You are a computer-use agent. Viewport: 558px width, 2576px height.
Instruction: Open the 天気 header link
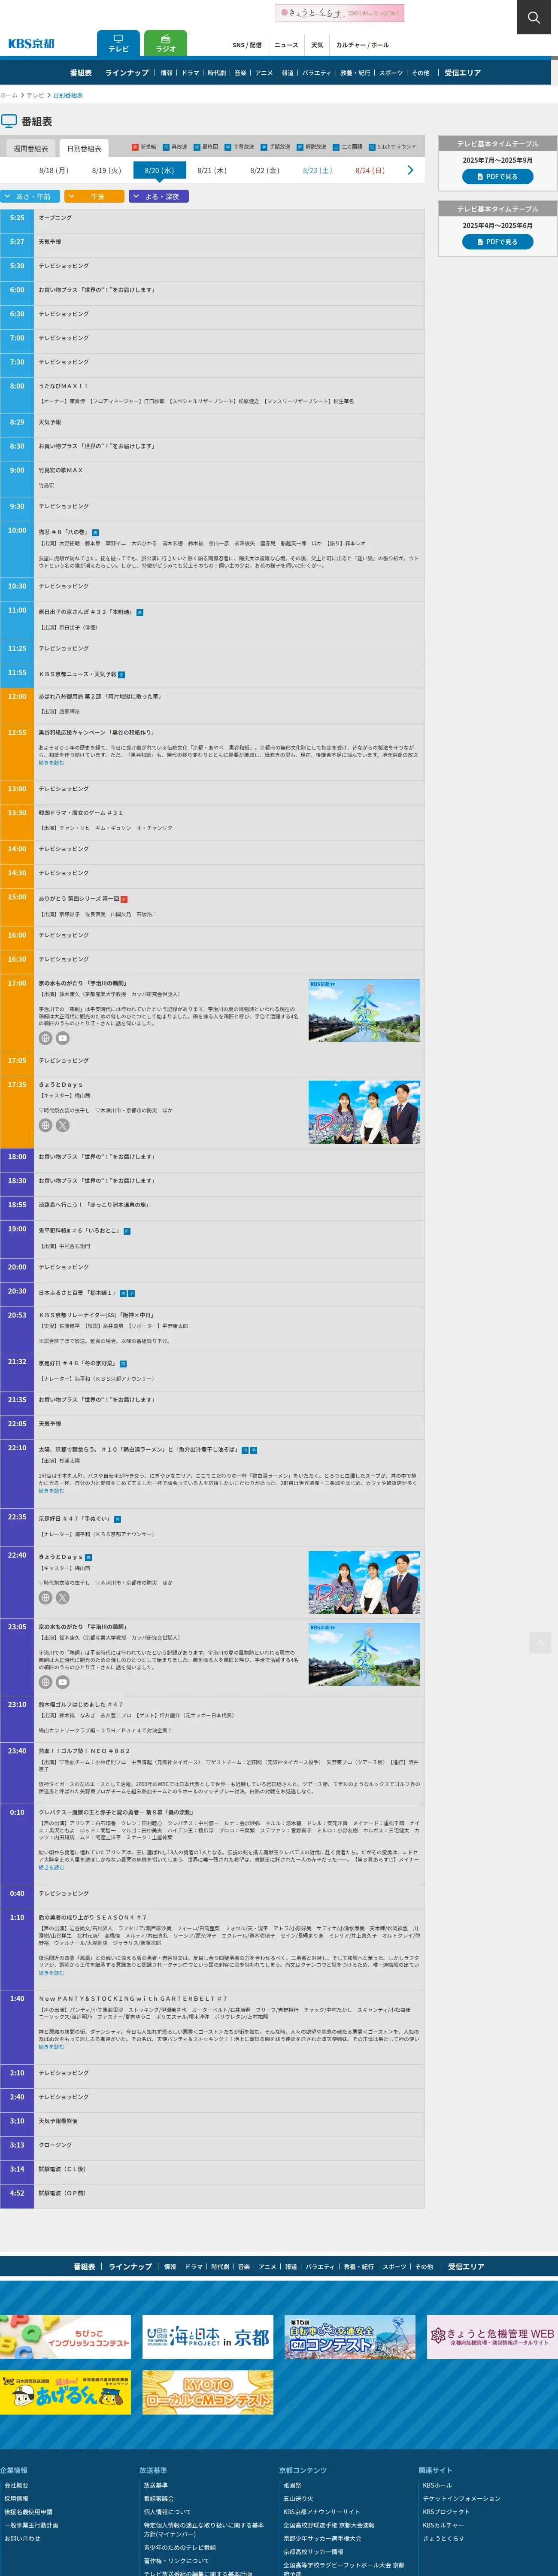(317, 45)
